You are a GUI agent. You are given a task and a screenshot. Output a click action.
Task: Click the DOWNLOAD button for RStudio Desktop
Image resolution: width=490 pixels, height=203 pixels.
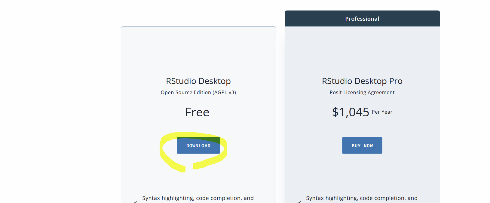[198, 145]
